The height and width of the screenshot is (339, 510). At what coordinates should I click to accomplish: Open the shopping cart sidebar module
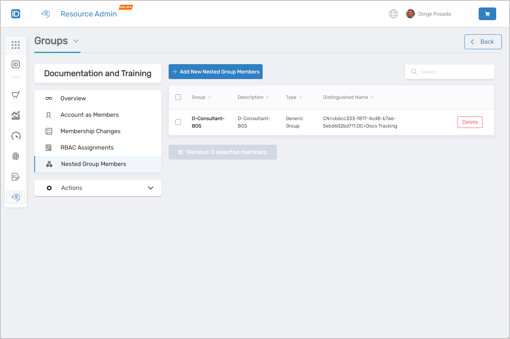click(15, 95)
